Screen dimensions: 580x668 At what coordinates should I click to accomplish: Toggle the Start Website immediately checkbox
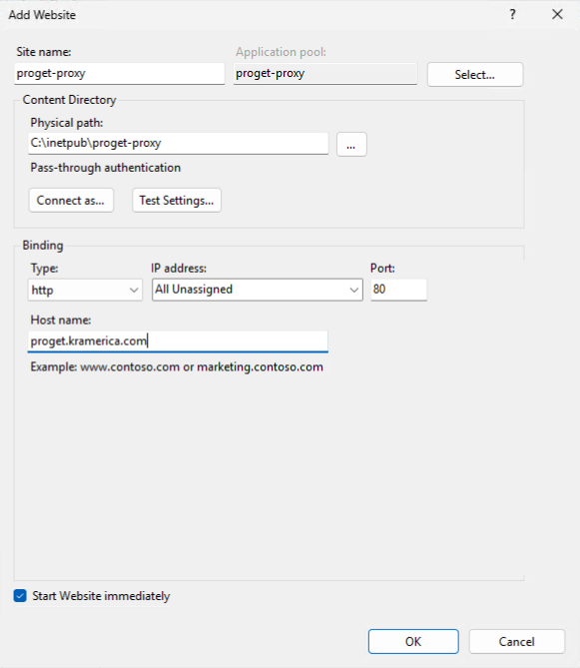pos(20,595)
